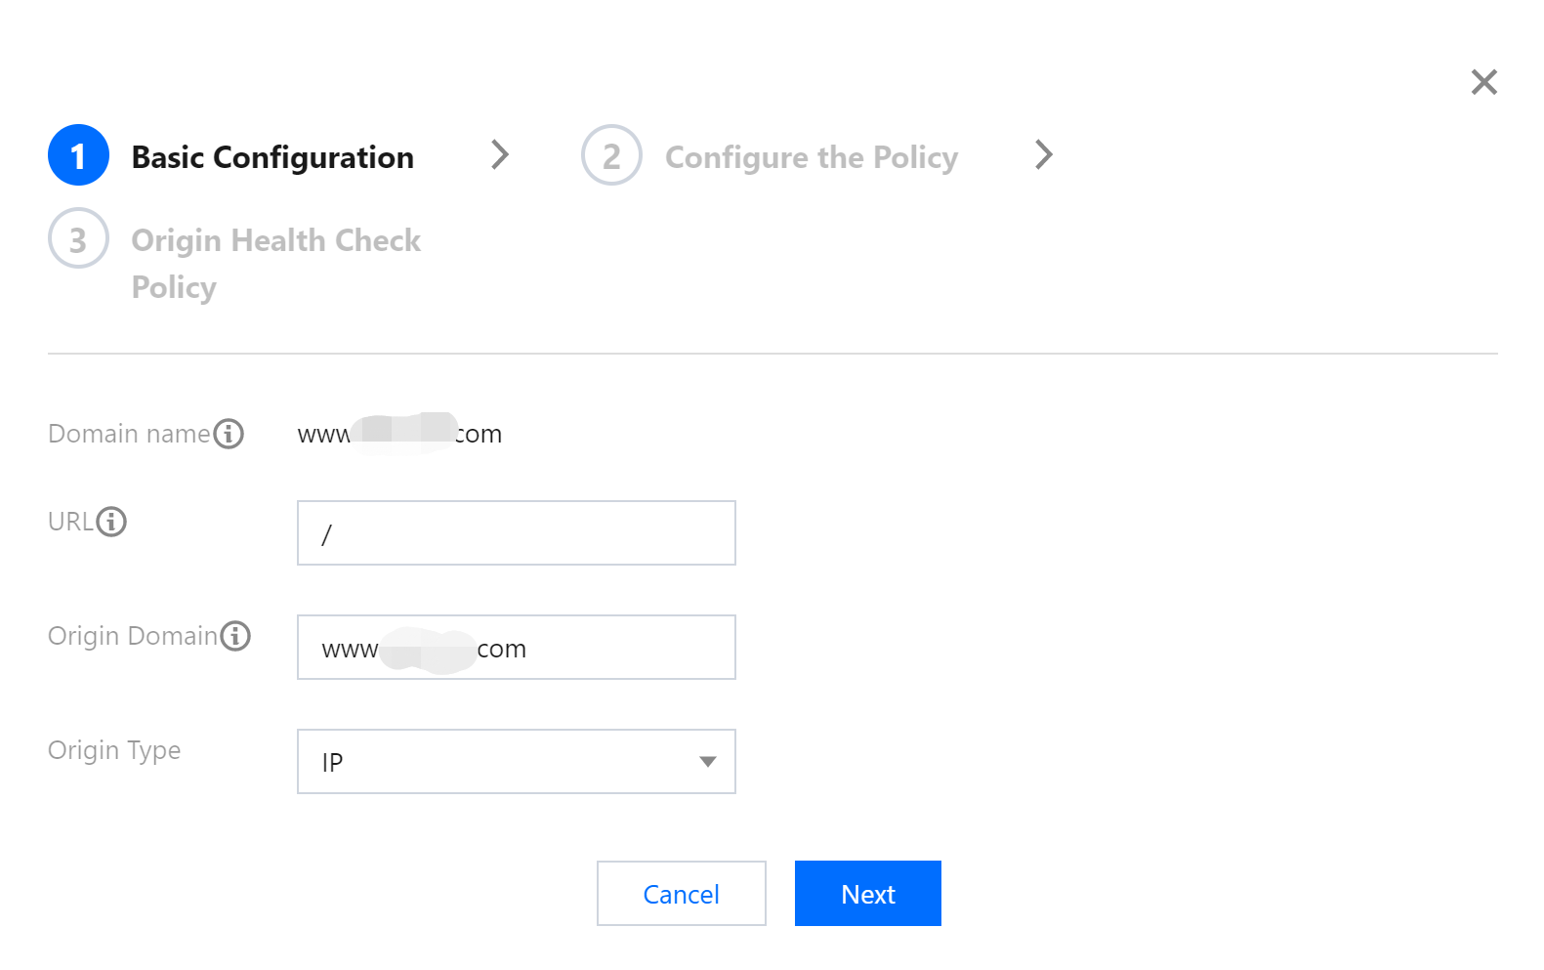Click the Origin Type field label

point(114,750)
